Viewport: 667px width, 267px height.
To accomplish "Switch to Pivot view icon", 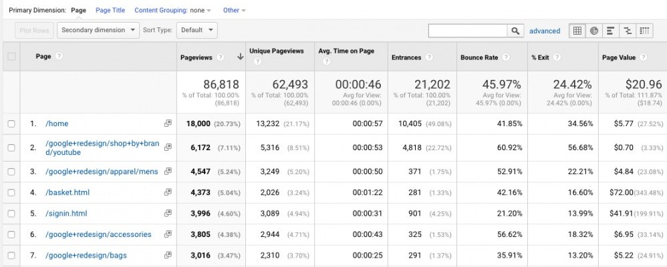I will click(x=644, y=31).
